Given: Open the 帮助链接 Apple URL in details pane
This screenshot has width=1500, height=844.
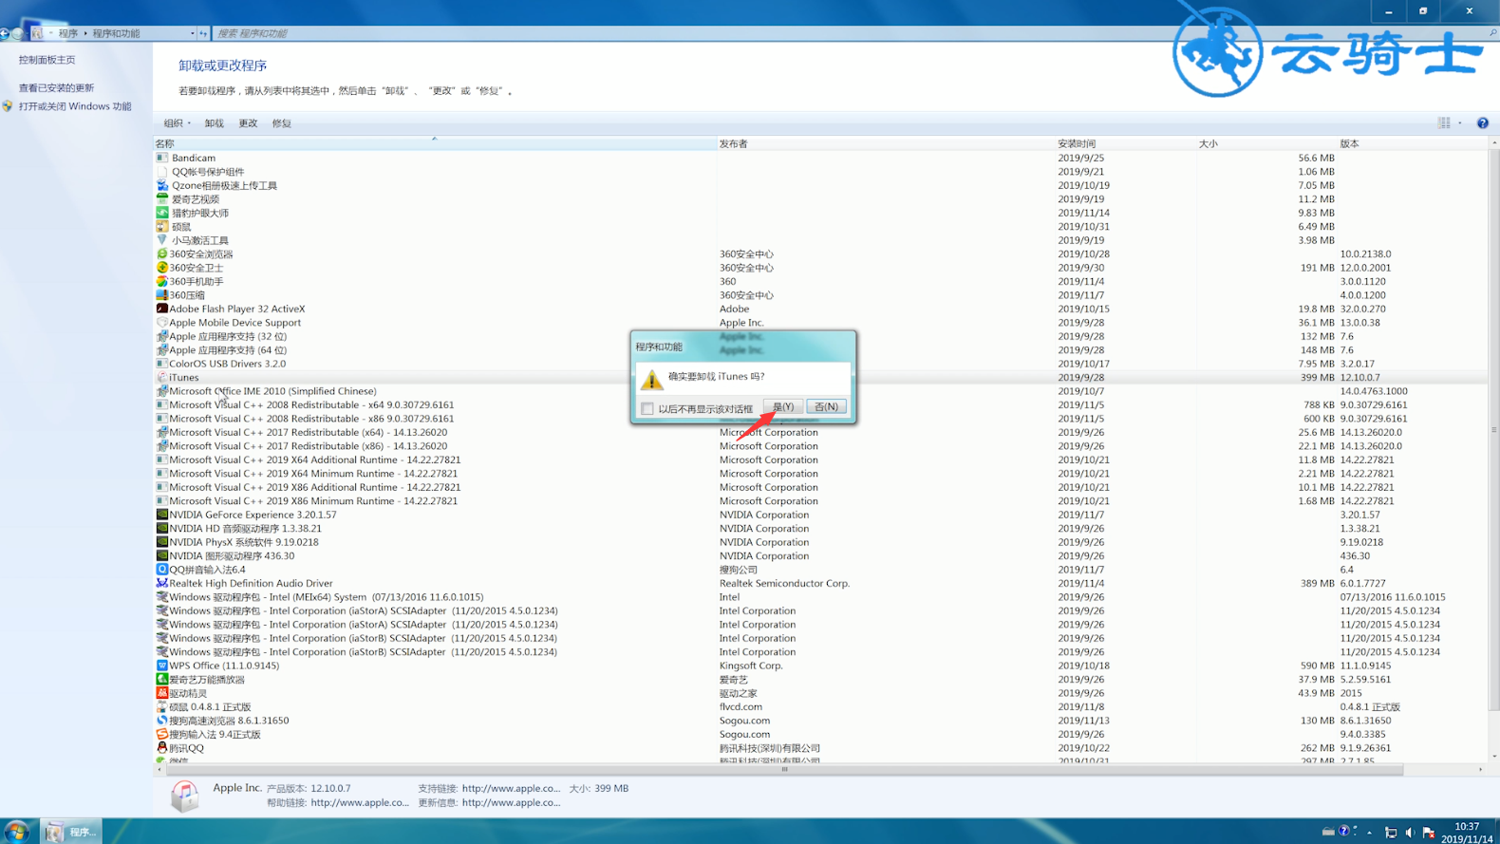Looking at the screenshot, I should 360,802.
